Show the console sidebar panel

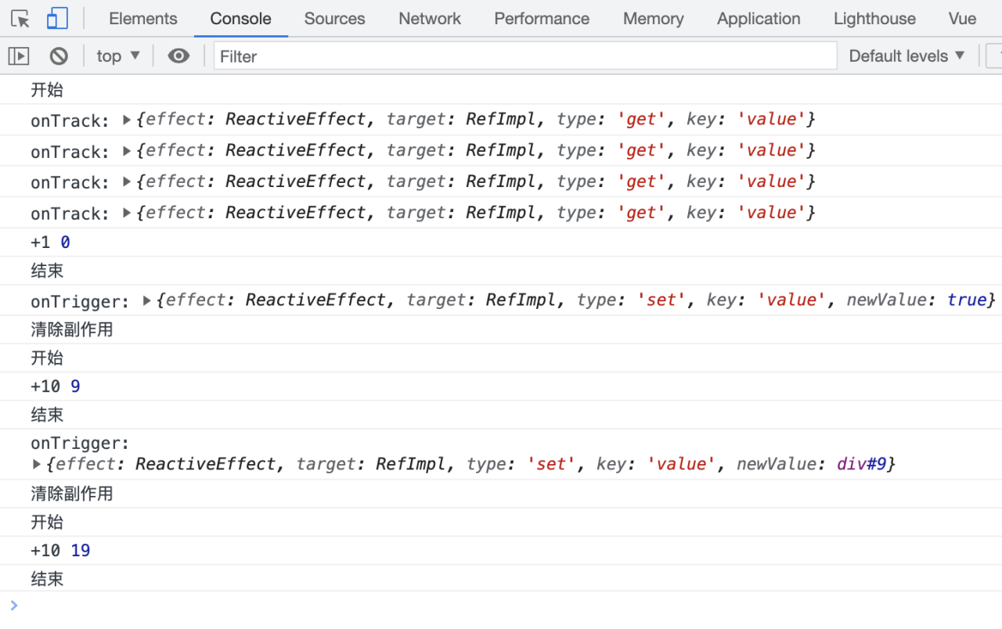tap(19, 56)
